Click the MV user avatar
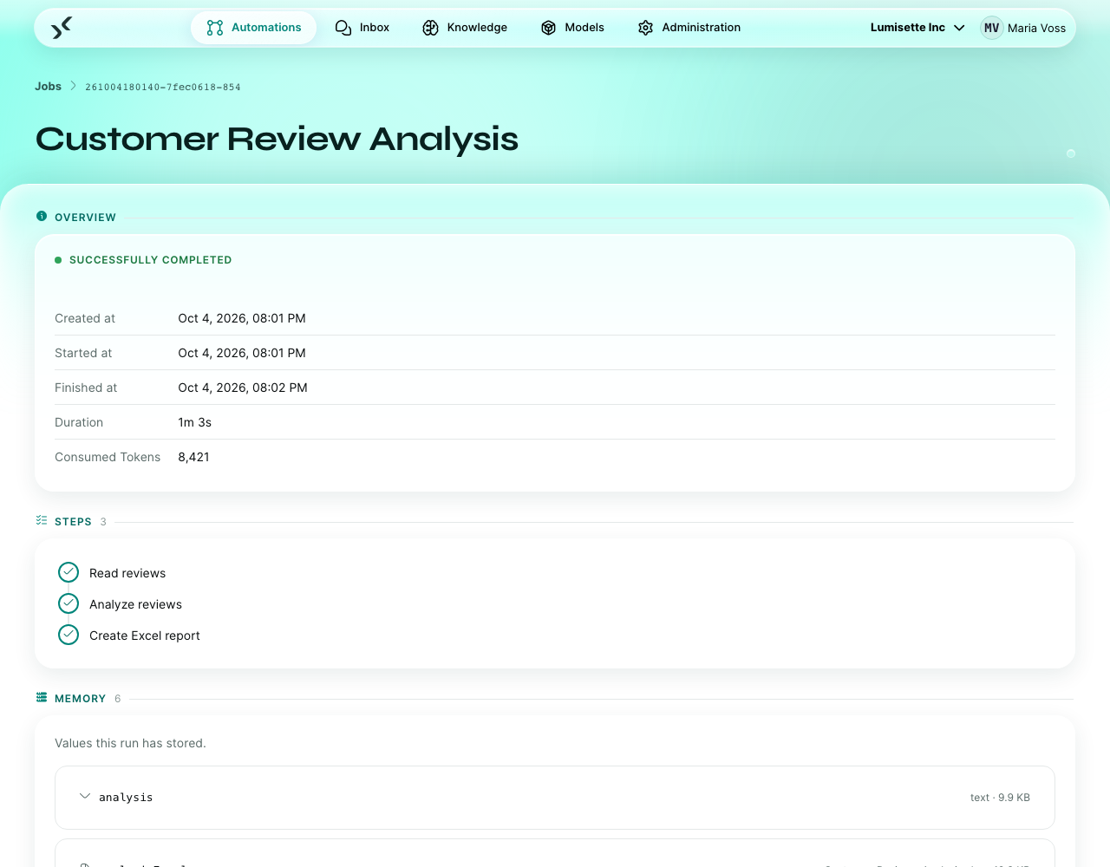Viewport: 1110px width, 867px height. tap(992, 28)
